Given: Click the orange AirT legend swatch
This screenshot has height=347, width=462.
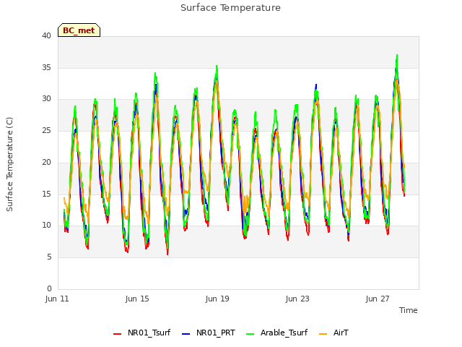Looking at the screenshot, I should [x=323, y=334].
